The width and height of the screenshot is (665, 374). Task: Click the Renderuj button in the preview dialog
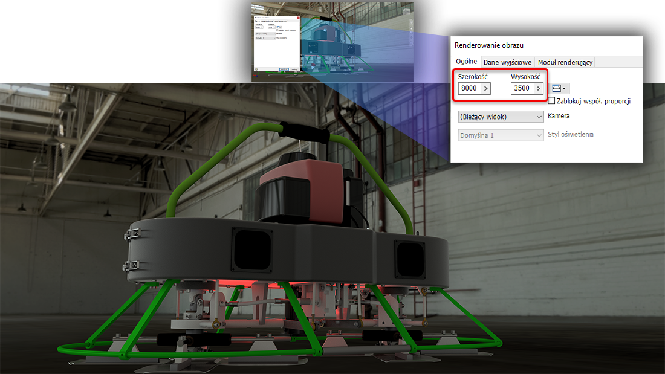click(284, 69)
